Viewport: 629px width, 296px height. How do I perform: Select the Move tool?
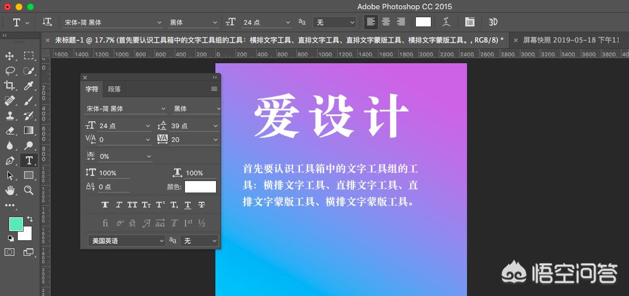point(10,56)
